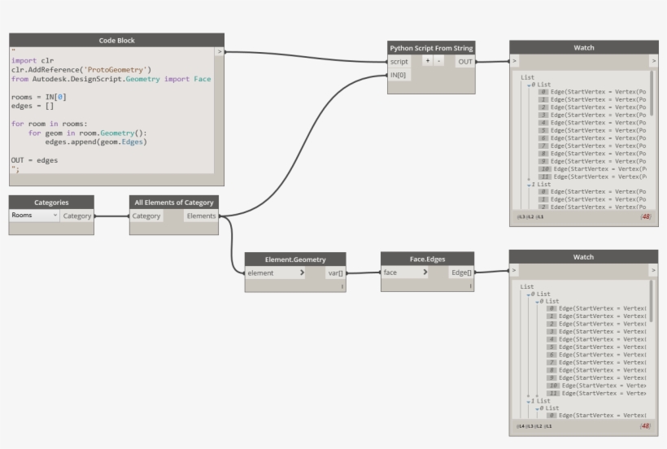The width and height of the screenshot is (667, 449).
Task: Click 'edges.append(geom.Edges)' code line
Action: coord(96,142)
